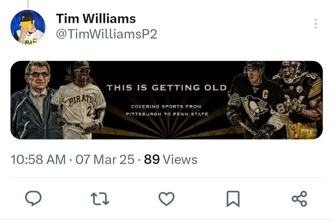The image size is (333, 220).
Task: Reply to Tim Williams' tweet
Action: click(33, 199)
